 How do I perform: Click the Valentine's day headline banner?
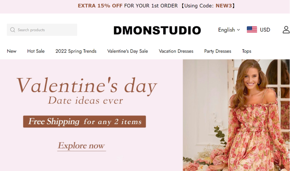(87, 86)
